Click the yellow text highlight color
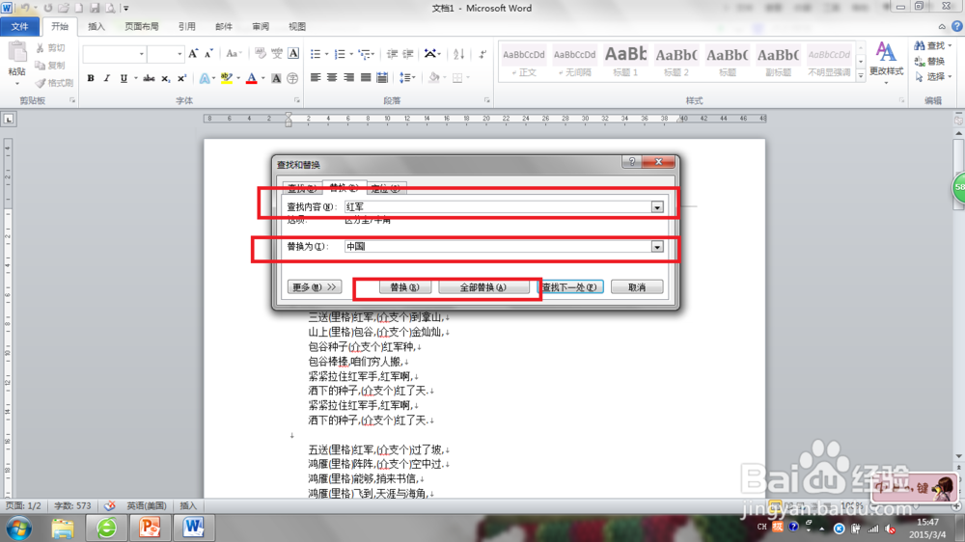 tap(227, 78)
